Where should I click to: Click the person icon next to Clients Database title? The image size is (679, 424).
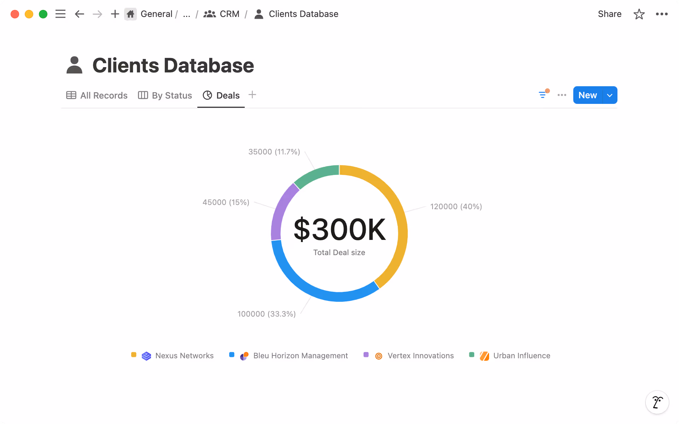[74, 65]
